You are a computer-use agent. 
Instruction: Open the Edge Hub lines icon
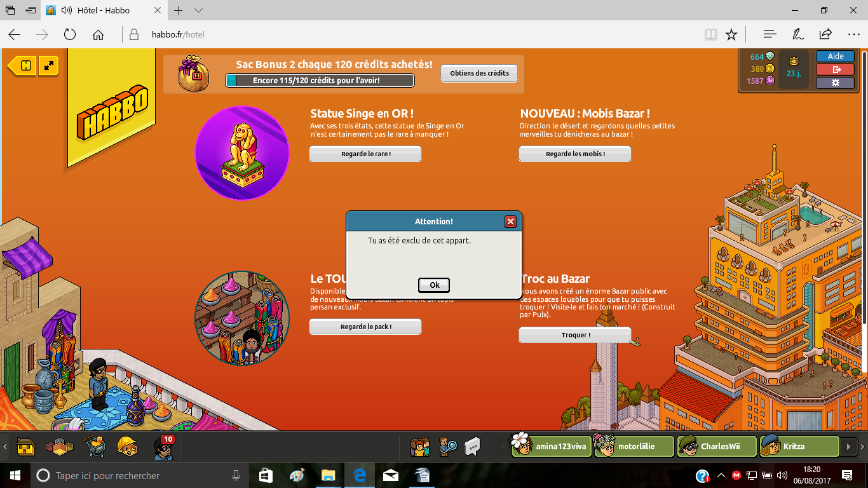coord(770,34)
